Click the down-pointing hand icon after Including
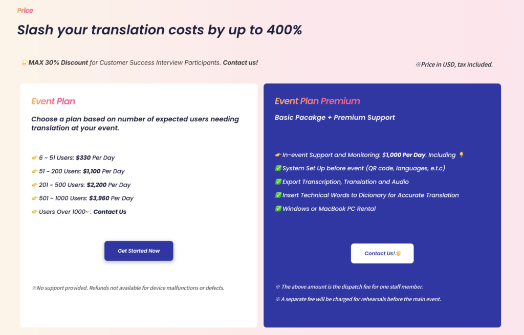Screen dimensions: 524x335 [462, 154]
